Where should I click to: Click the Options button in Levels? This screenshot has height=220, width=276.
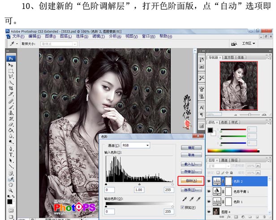point(191,190)
